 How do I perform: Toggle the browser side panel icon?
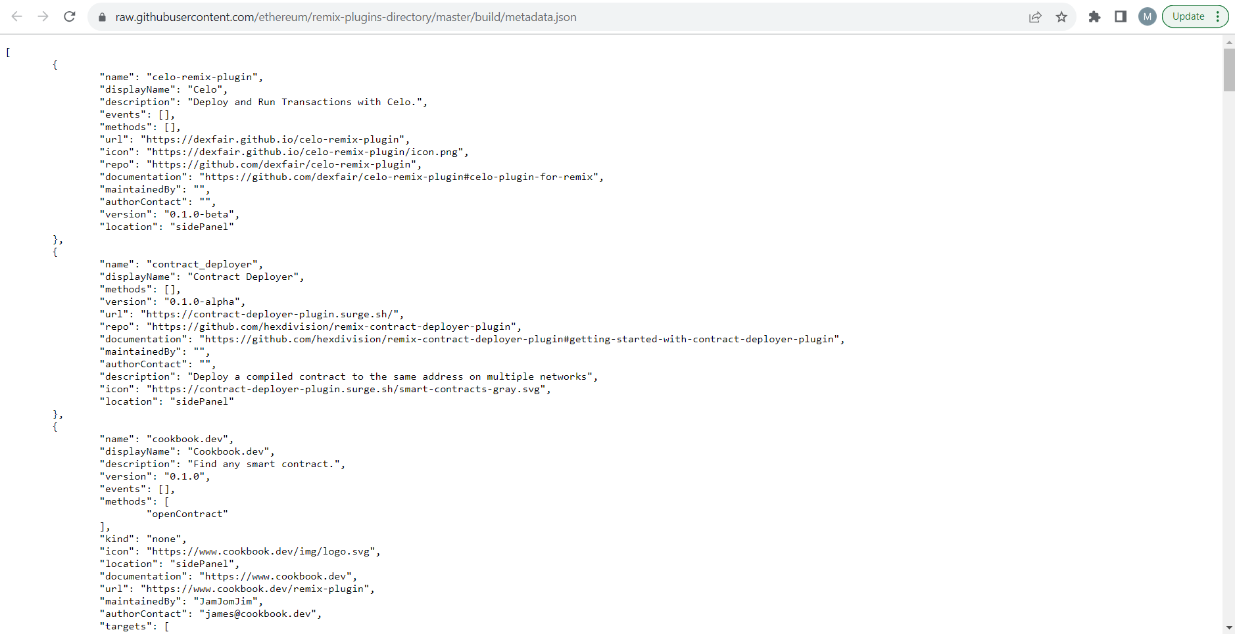(x=1121, y=16)
